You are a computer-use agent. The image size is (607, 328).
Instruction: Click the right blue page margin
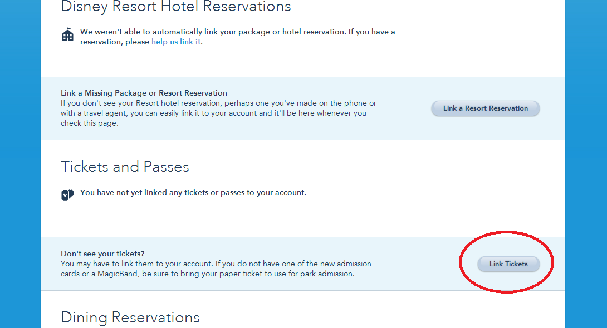click(585, 167)
